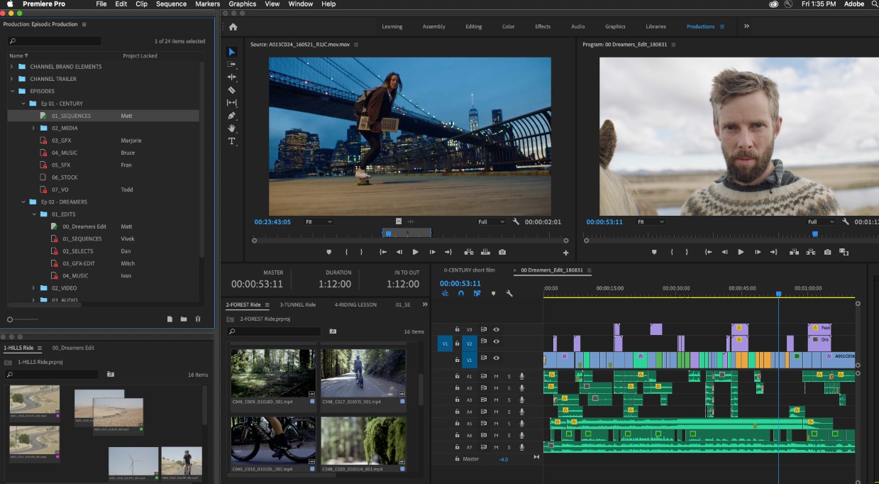Click the Master audio level value -4.0
Image resolution: width=879 pixels, height=484 pixels.
504,459
